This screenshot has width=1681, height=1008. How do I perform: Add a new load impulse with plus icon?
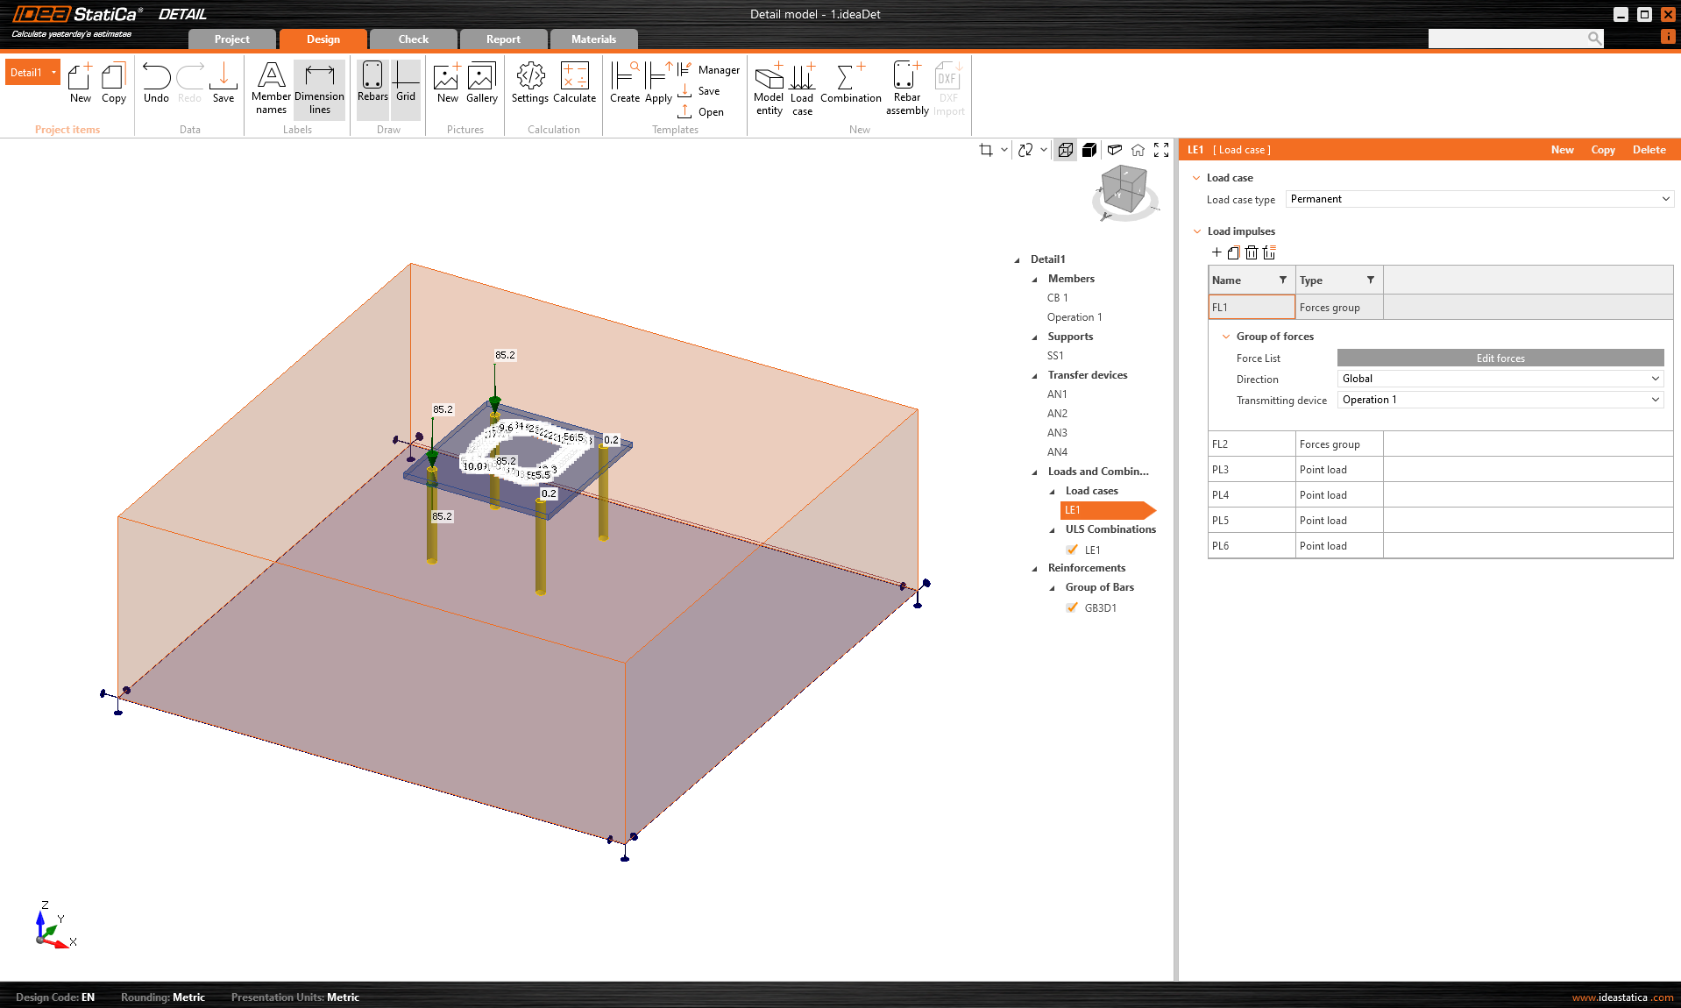click(x=1216, y=252)
